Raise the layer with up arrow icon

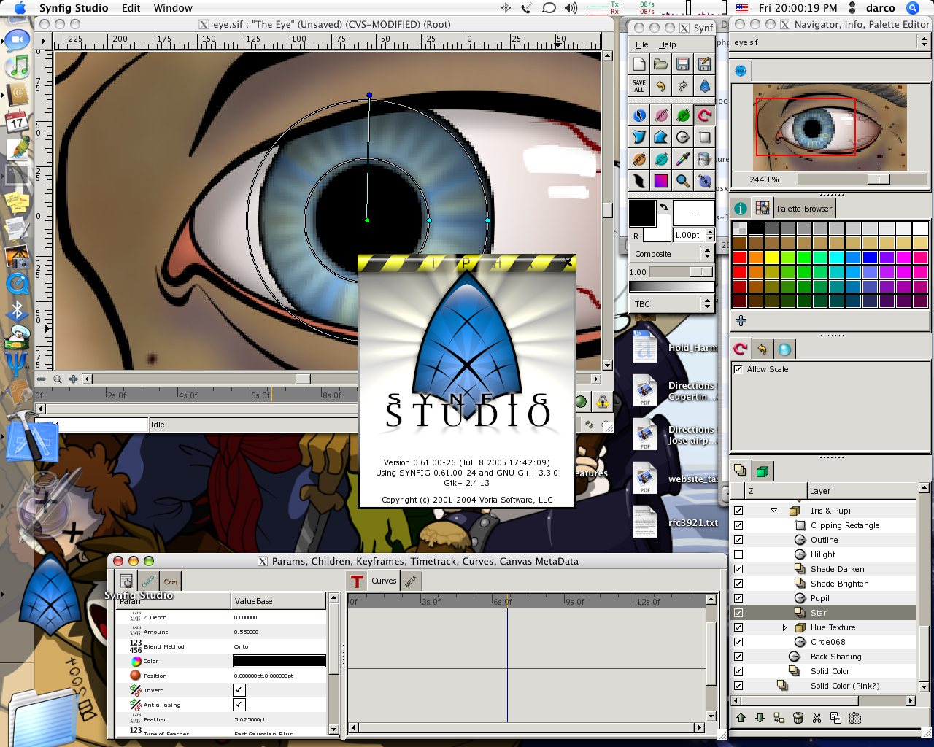(x=741, y=719)
